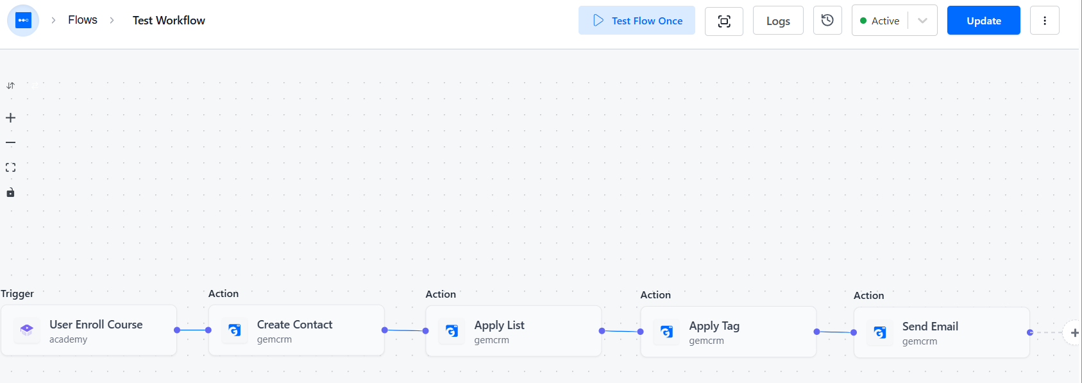Toggle the Active status indicator
The image size is (1082, 383).
(x=880, y=21)
